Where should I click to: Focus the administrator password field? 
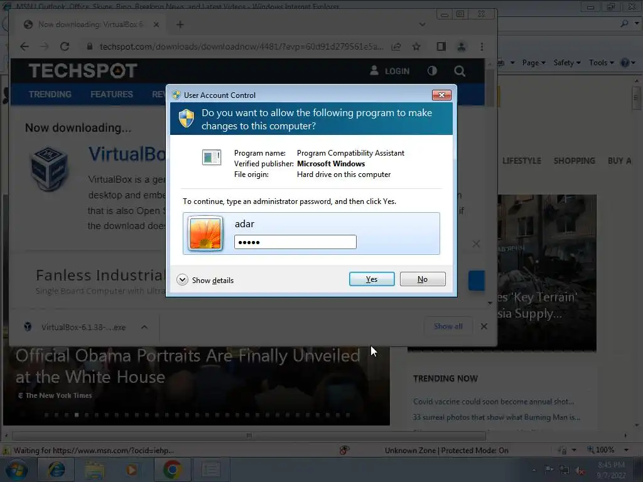pos(295,242)
